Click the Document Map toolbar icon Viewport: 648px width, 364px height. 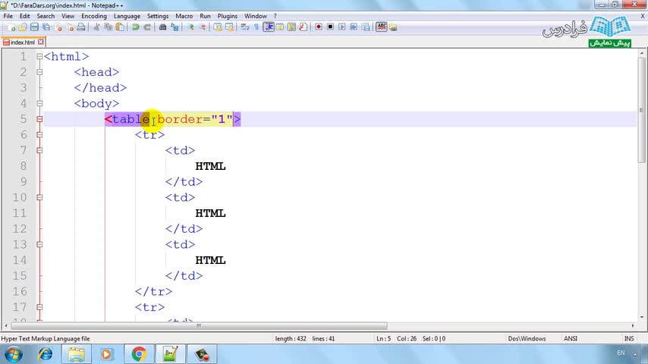(x=292, y=27)
